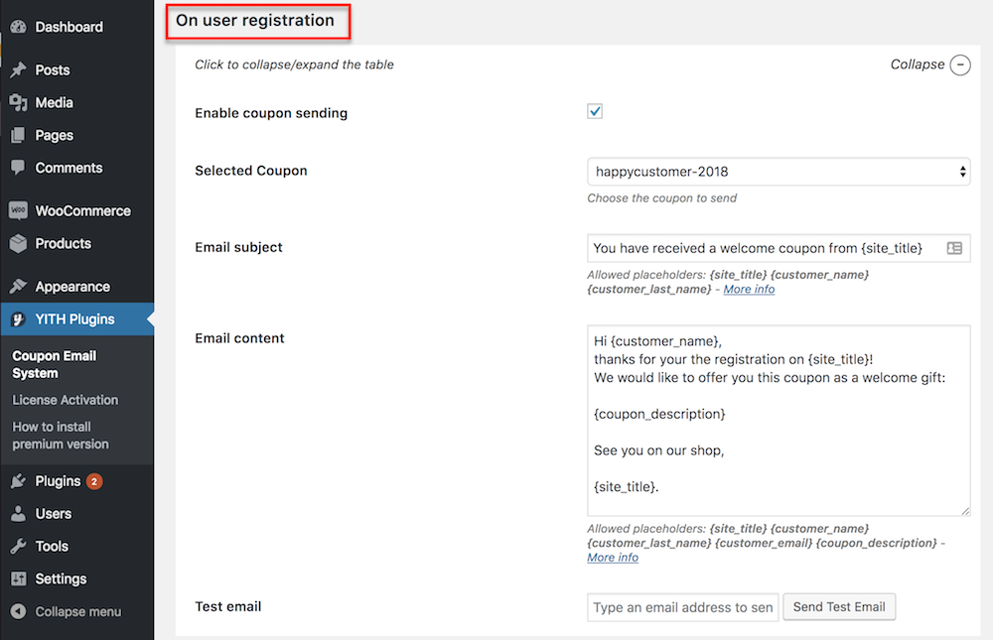Send the test email

(839, 606)
